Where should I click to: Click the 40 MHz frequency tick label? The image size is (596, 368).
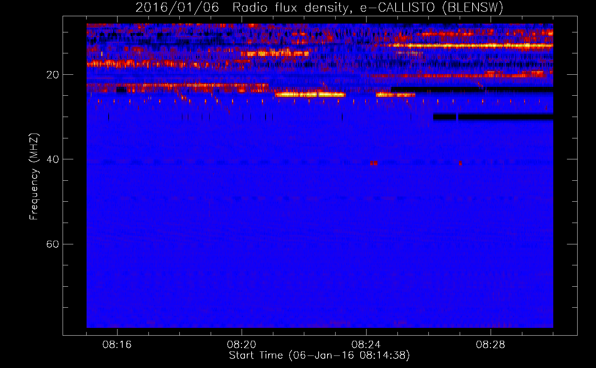[x=53, y=159]
